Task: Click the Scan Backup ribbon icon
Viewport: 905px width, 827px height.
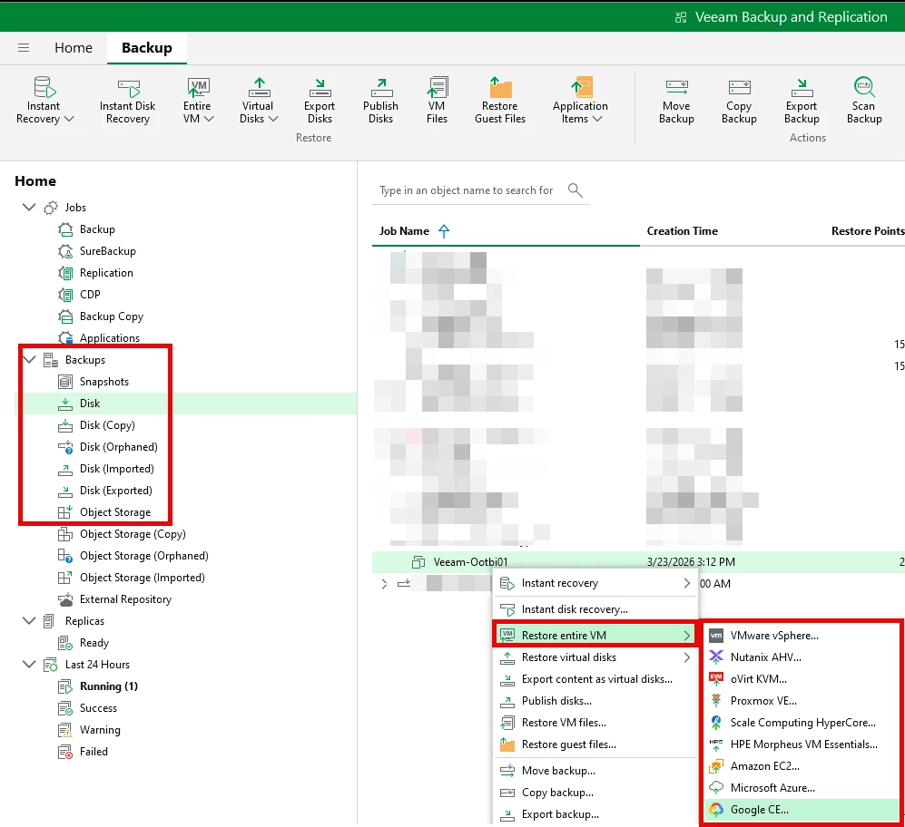Action: pos(864,88)
